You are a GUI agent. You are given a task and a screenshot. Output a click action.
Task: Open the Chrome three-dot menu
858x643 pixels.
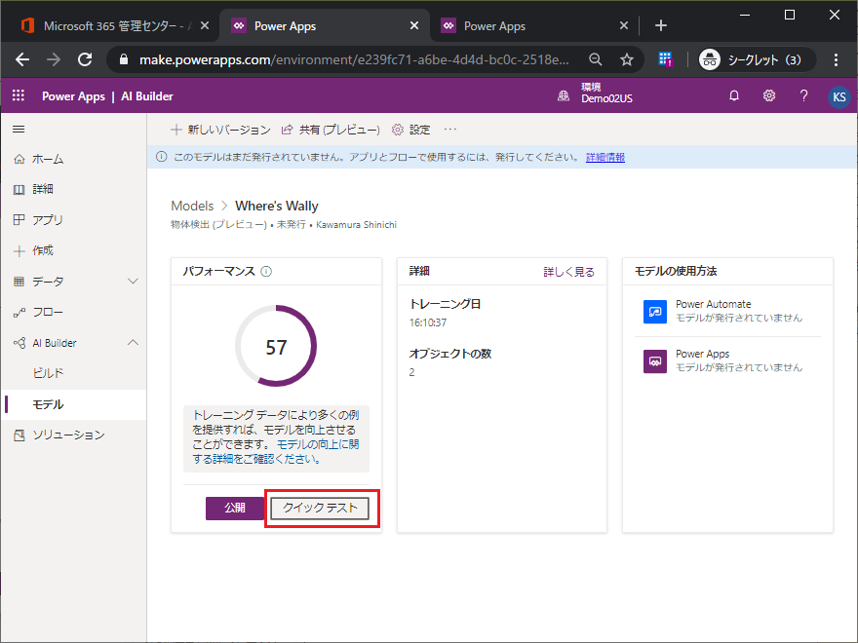click(x=836, y=59)
